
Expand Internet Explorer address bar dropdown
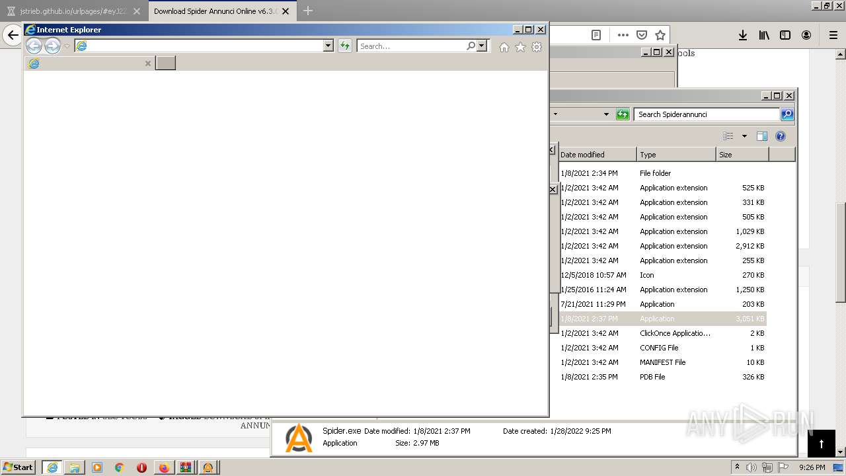(x=328, y=46)
